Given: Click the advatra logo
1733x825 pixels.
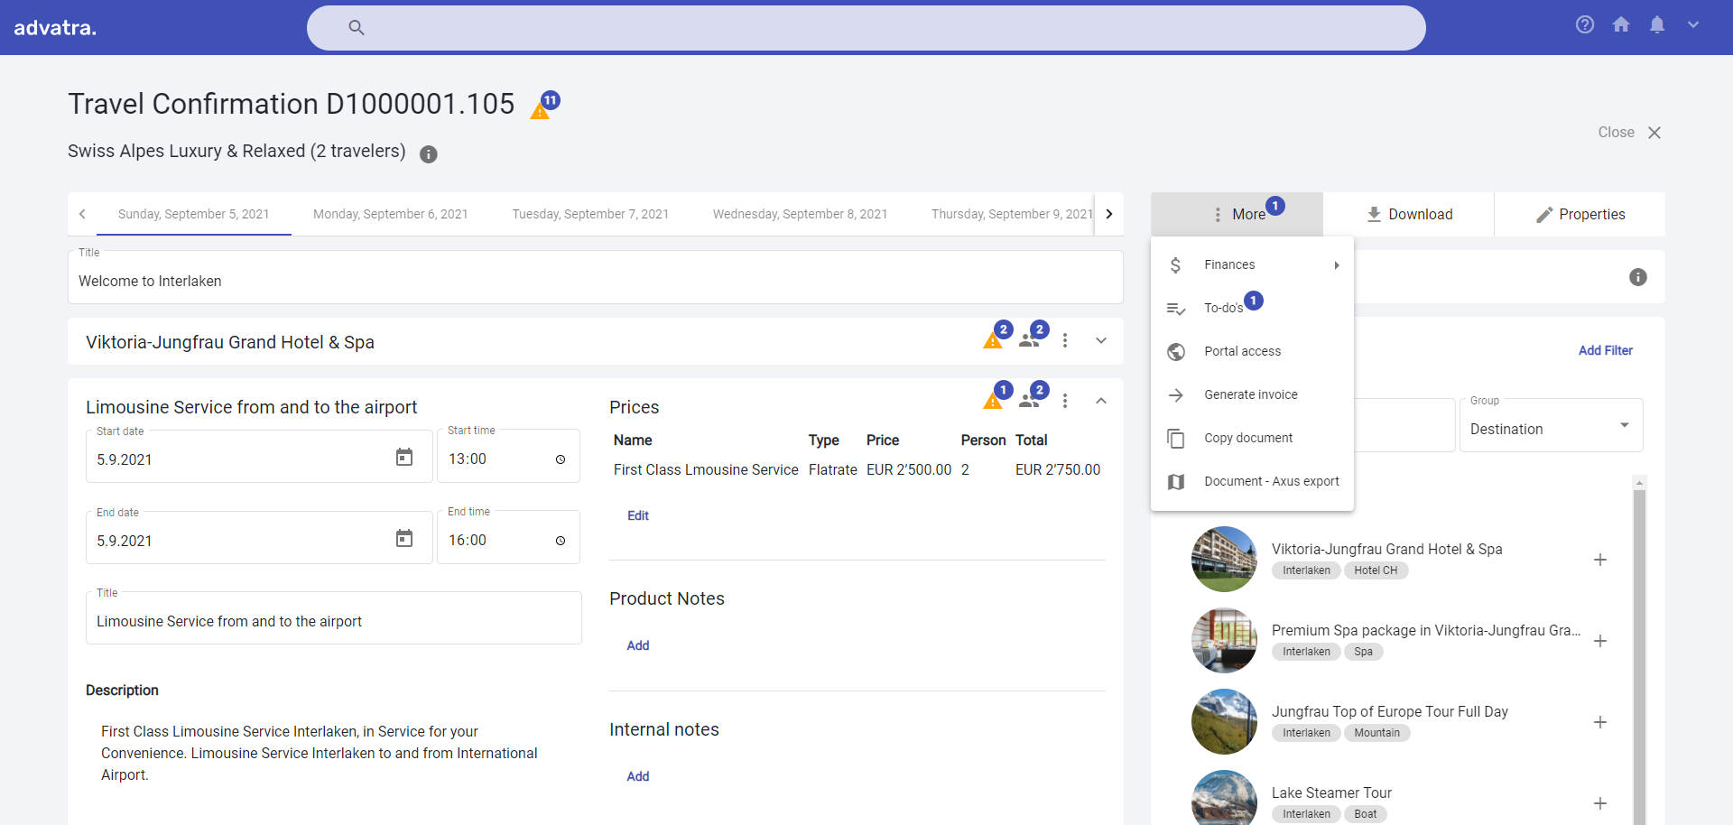Looking at the screenshot, I should tap(55, 28).
